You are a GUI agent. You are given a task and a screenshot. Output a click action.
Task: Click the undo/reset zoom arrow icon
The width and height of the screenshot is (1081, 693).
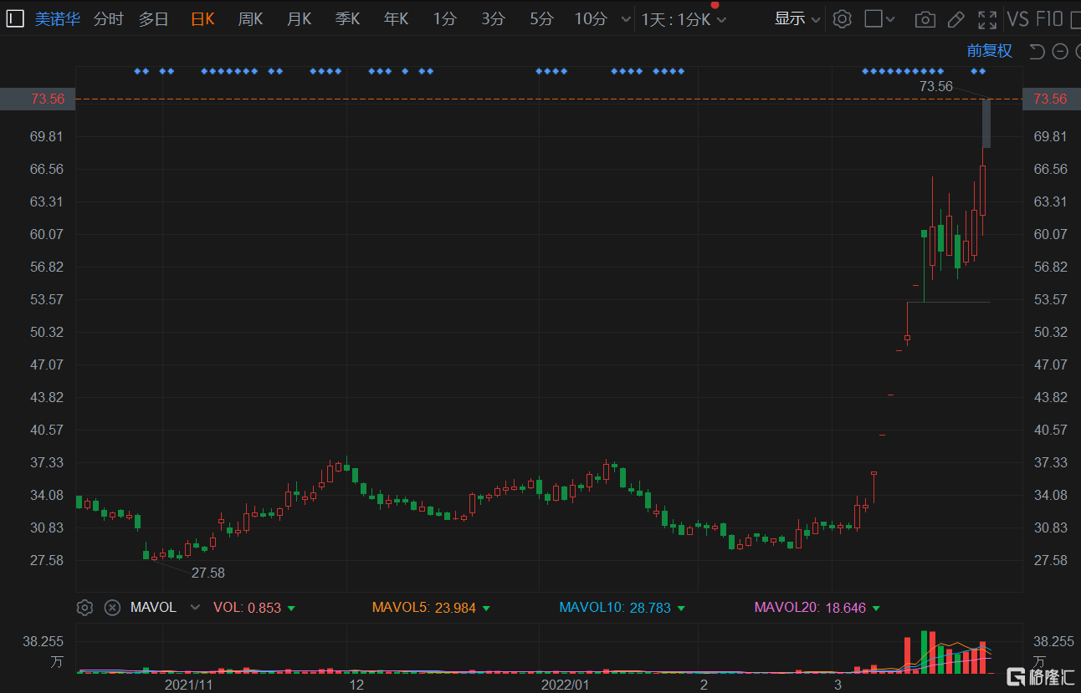[1036, 51]
